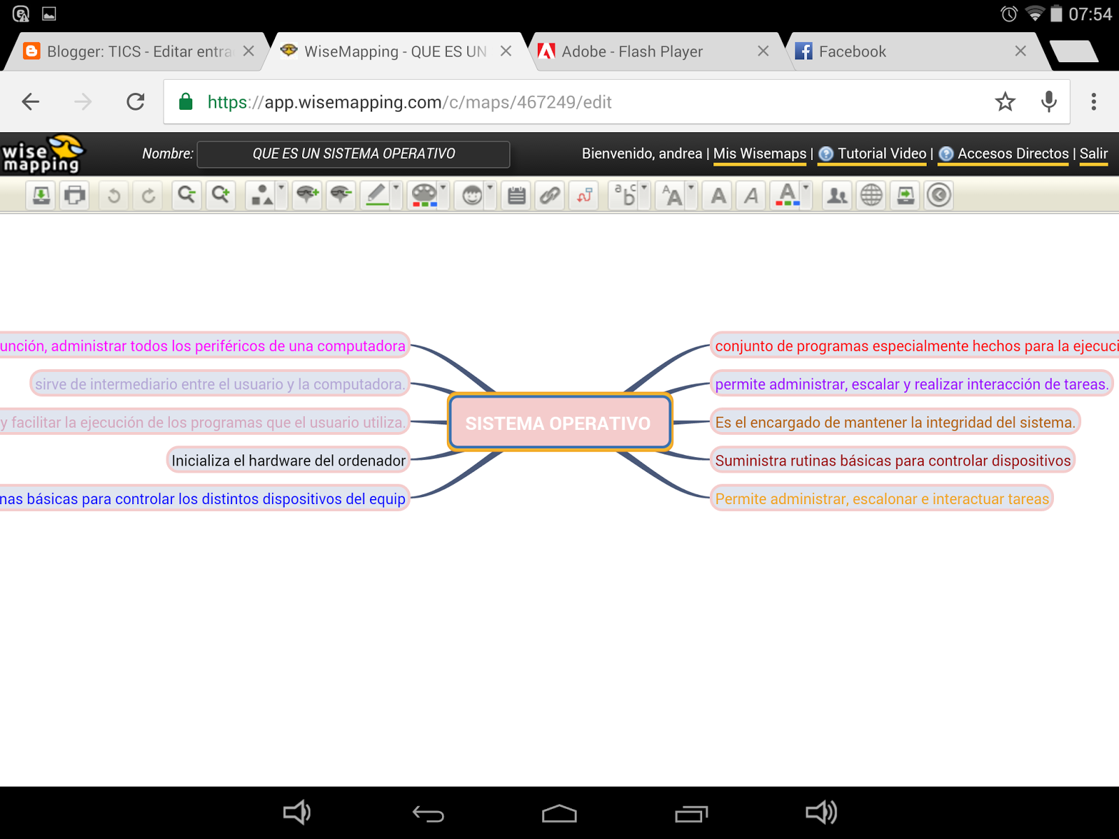Click the Add Note icon
Viewport: 1119px width, 839px height.
pos(515,196)
